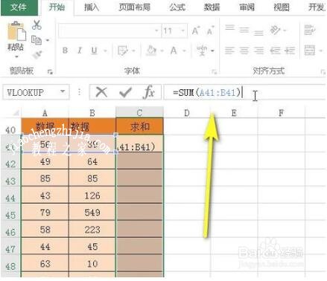The image size is (327, 281).
Task: Open the Name Box dropdown arrow
Action: (x=63, y=92)
